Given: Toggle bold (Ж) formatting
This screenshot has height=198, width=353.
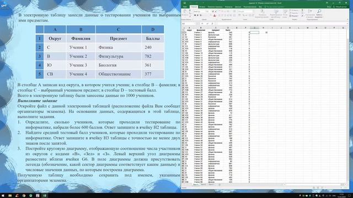Looking at the screenshot, I should [195, 15].
